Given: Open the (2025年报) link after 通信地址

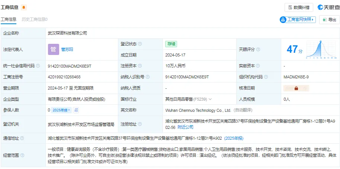Looking at the screenshot, I should 234,138.
